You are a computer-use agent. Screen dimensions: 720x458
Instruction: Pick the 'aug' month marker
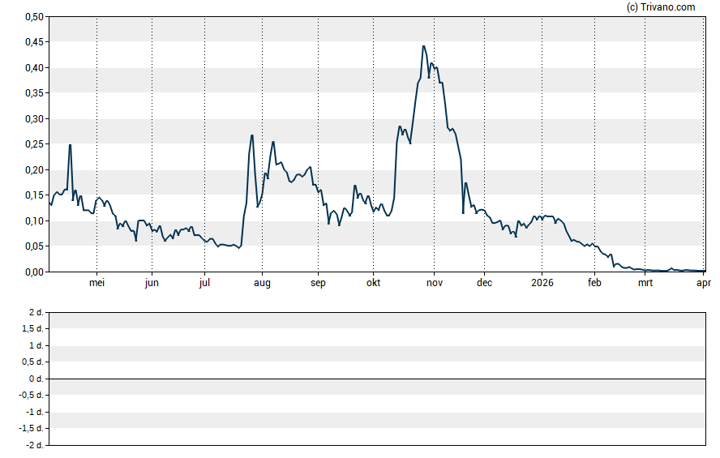point(262,283)
